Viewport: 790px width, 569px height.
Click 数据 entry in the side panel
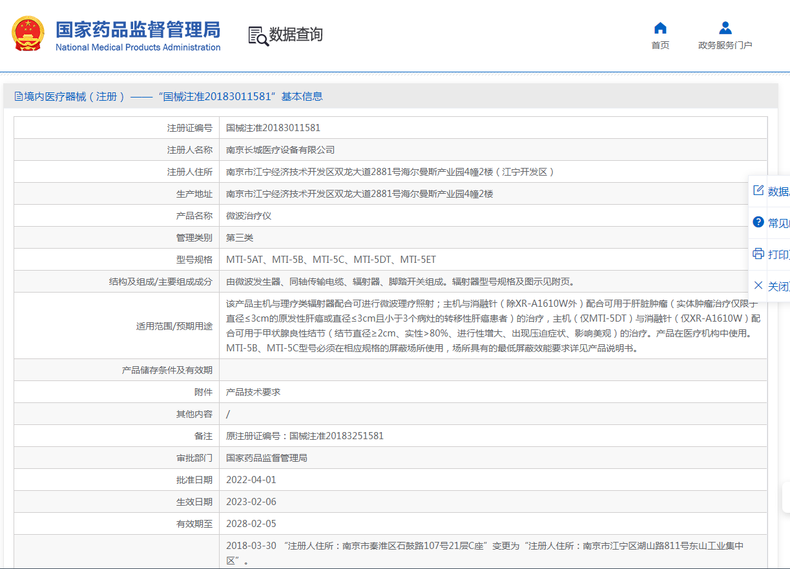click(778, 191)
